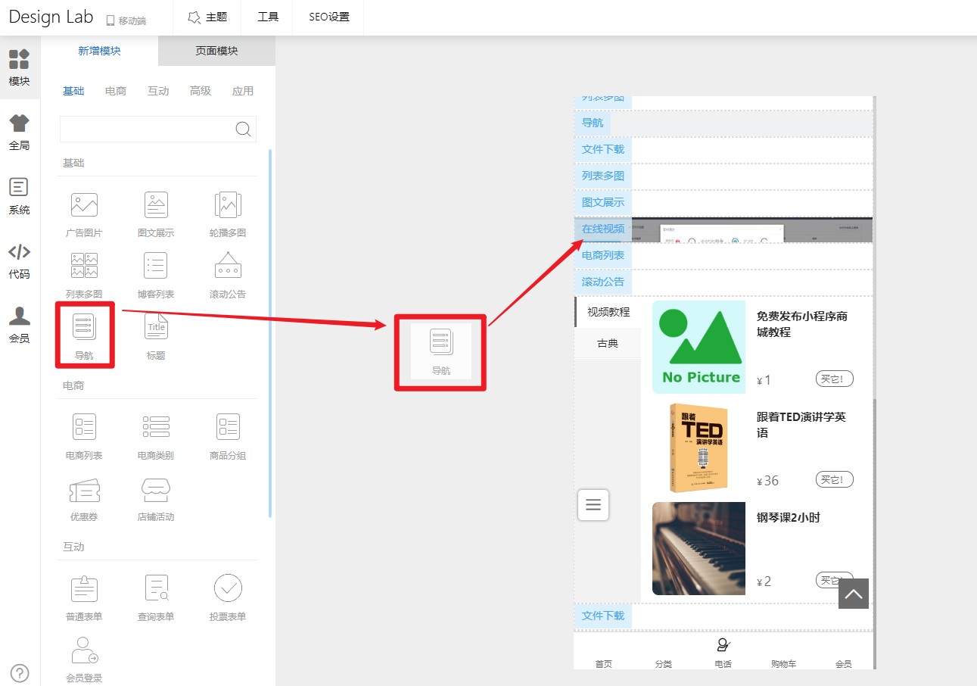Click the 滚动公告 module label in preview

[603, 282]
